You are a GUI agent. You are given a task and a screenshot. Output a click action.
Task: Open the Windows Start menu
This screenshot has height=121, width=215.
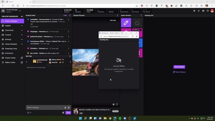[81, 118]
